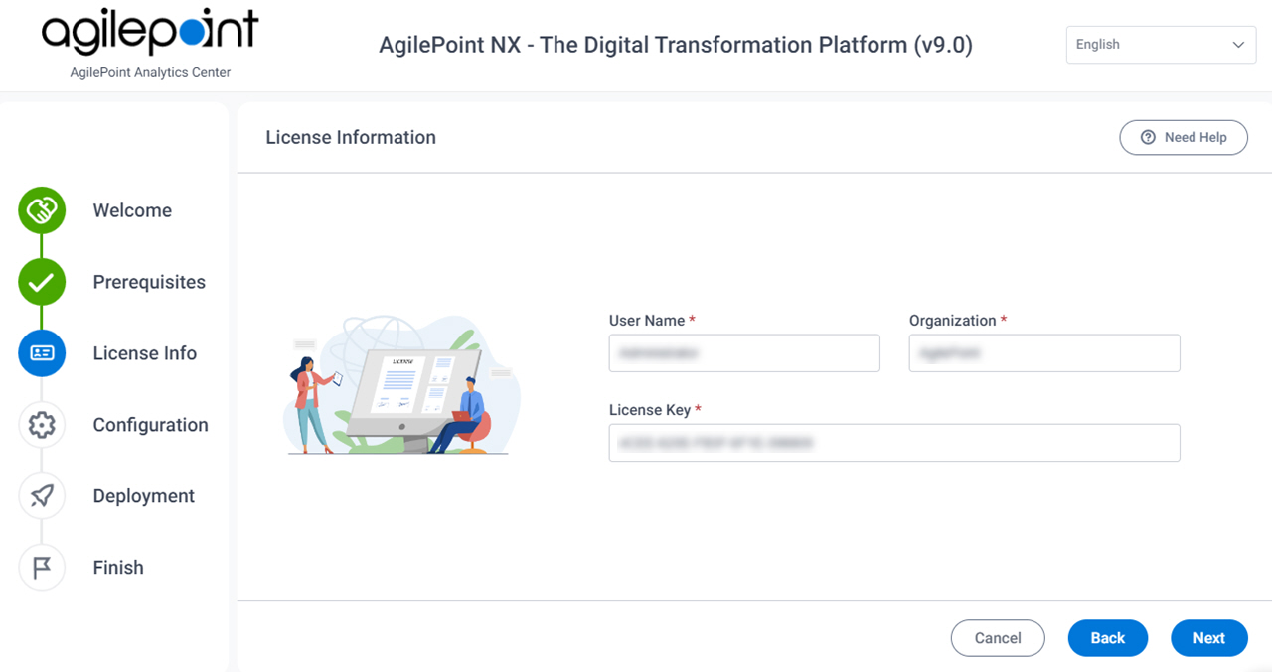Click the License Info card icon
This screenshot has height=672, width=1272.
coord(42,353)
